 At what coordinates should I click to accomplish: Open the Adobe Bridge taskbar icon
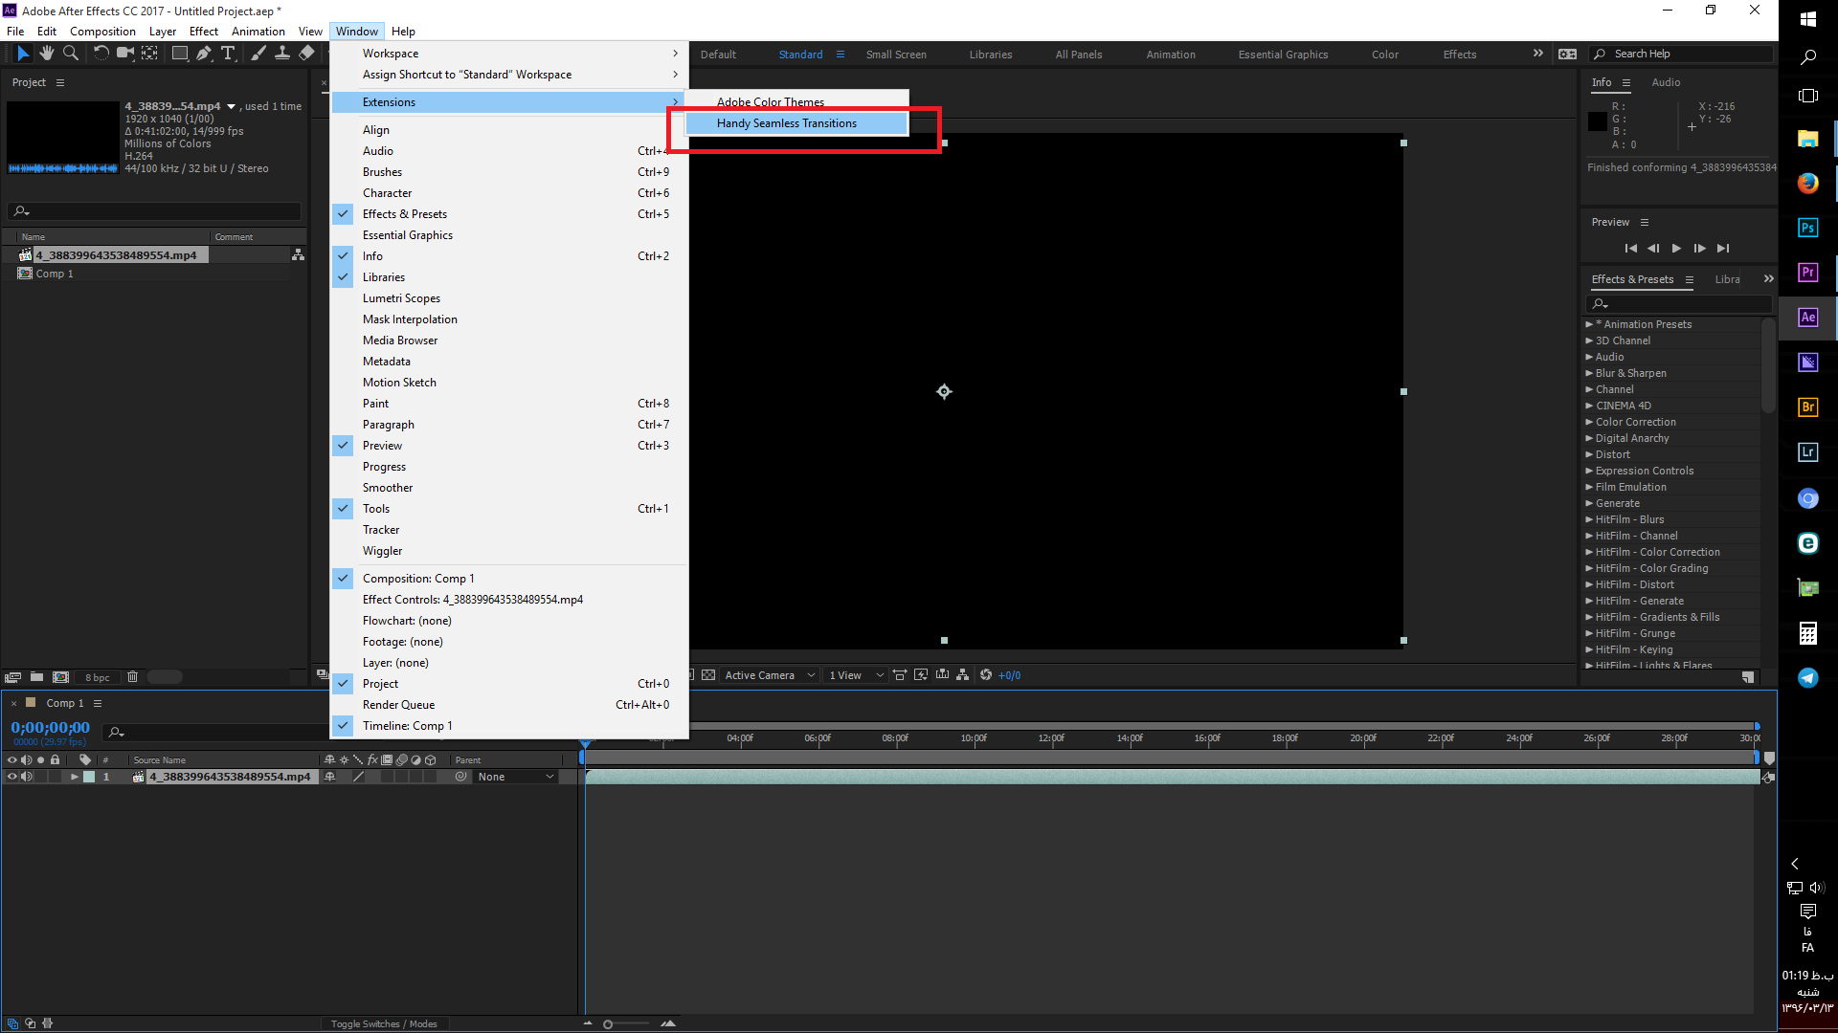coord(1807,407)
